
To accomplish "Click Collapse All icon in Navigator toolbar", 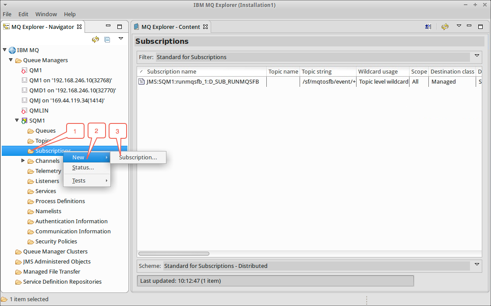I will point(107,40).
